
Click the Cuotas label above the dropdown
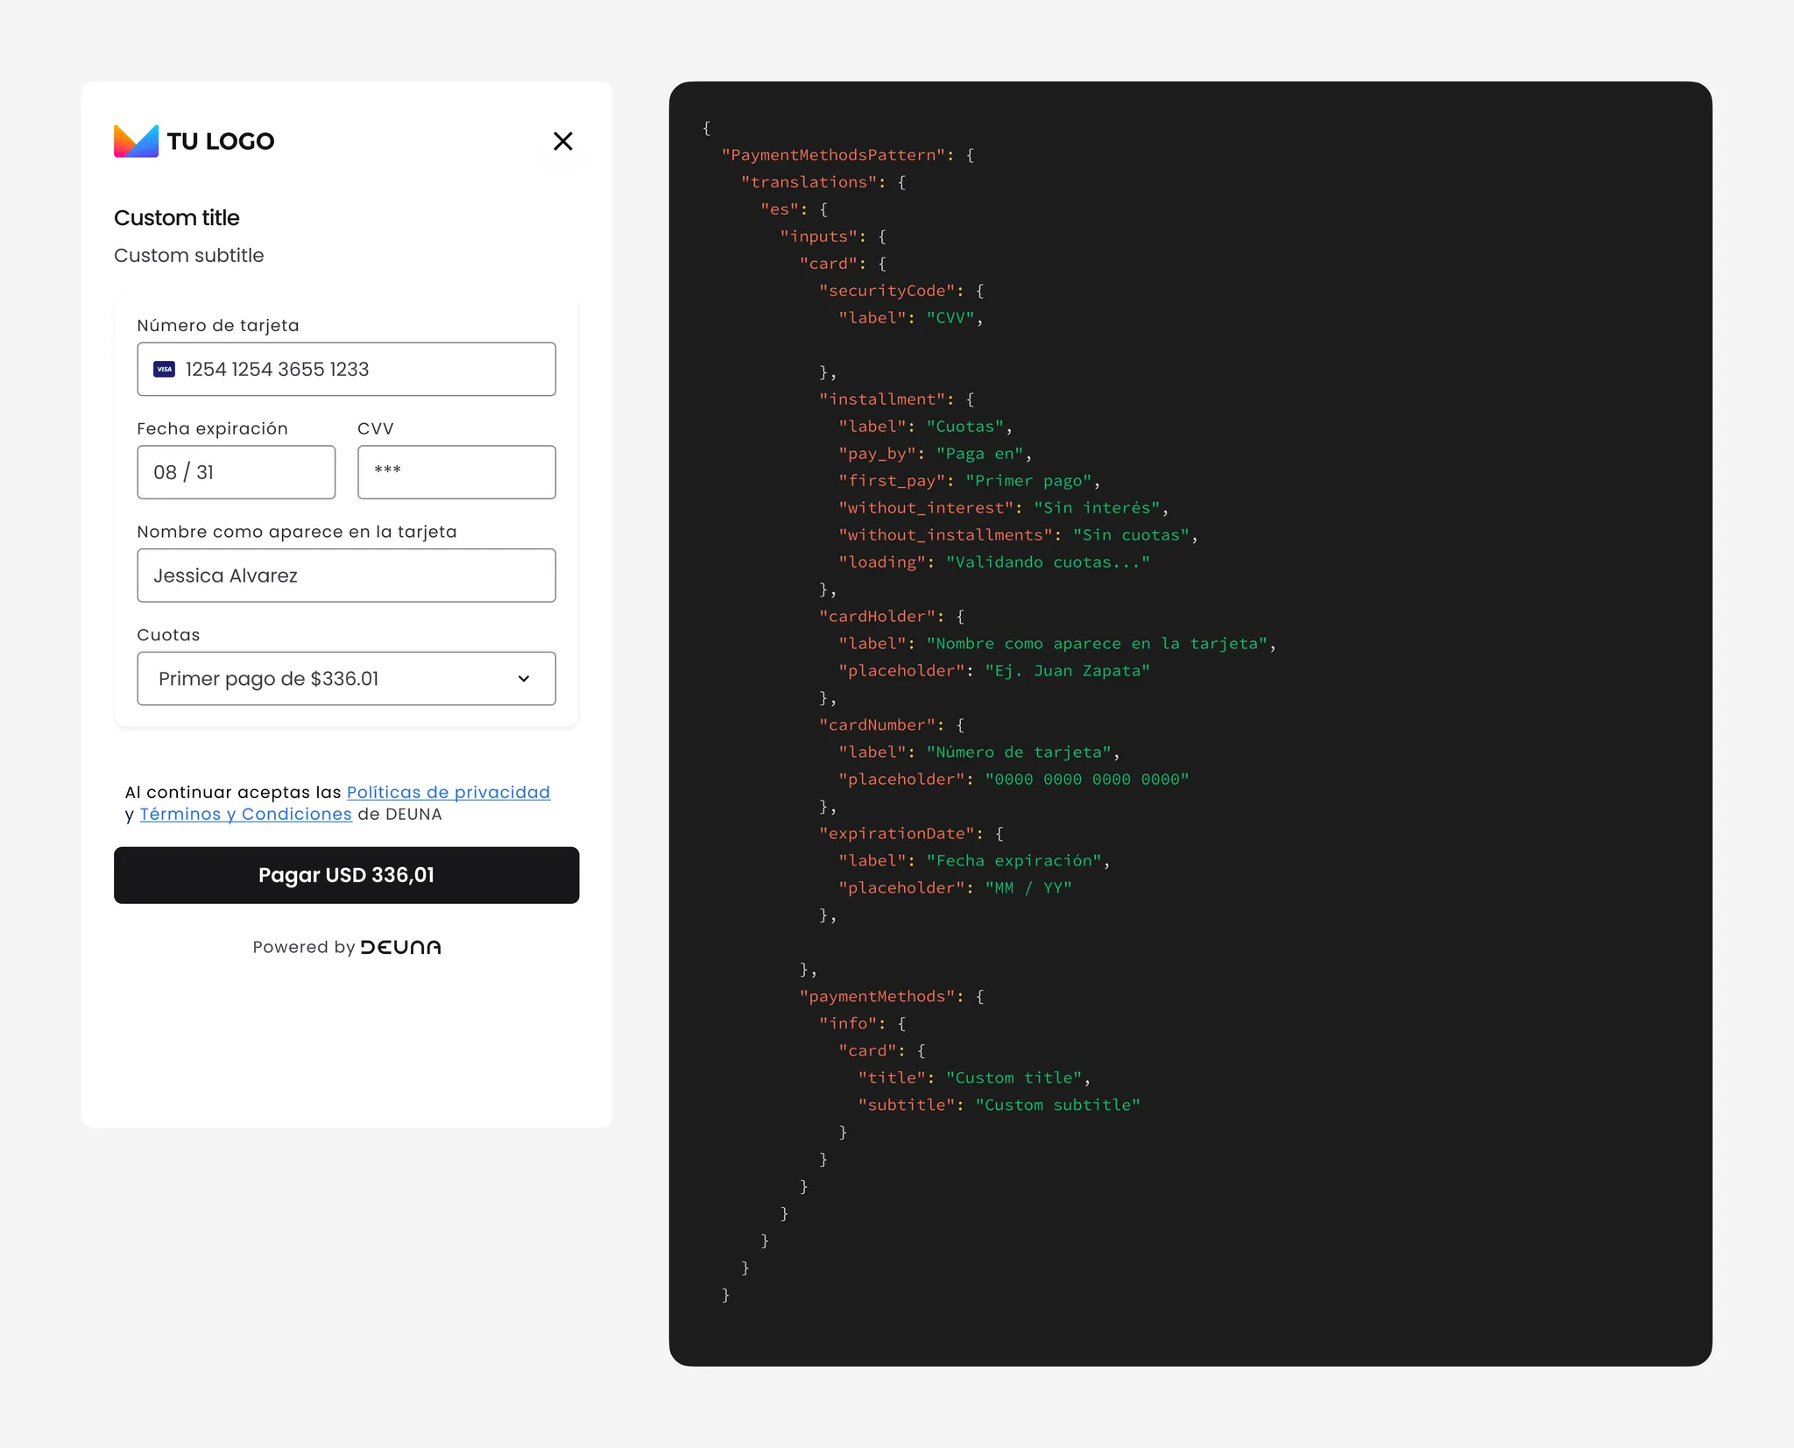click(169, 635)
